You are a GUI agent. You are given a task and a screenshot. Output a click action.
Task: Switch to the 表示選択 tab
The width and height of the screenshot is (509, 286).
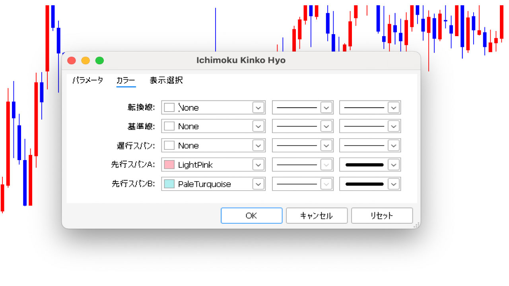pyautogui.click(x=166, y=80)
